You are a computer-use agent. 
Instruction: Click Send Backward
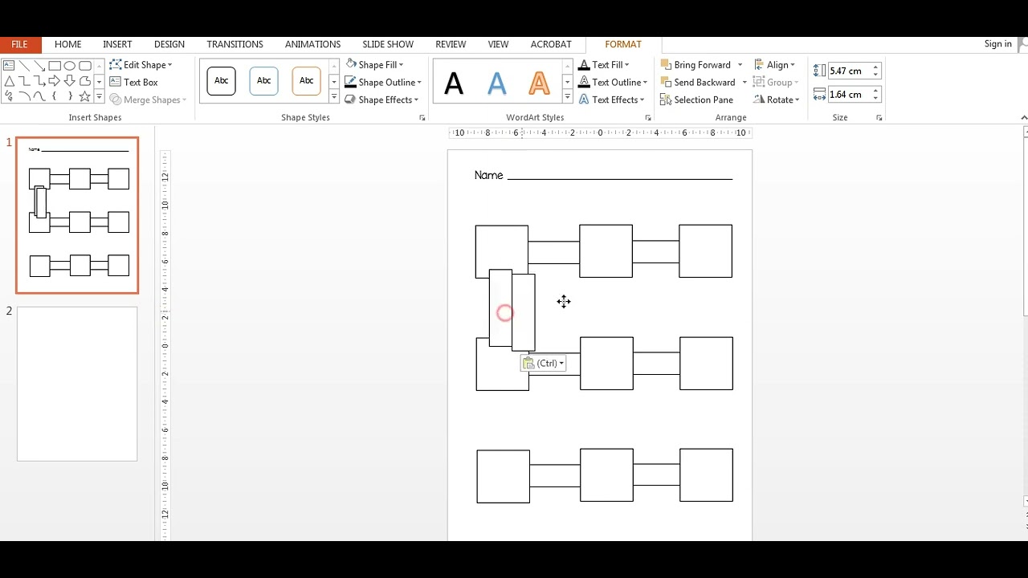click(698, 82)
